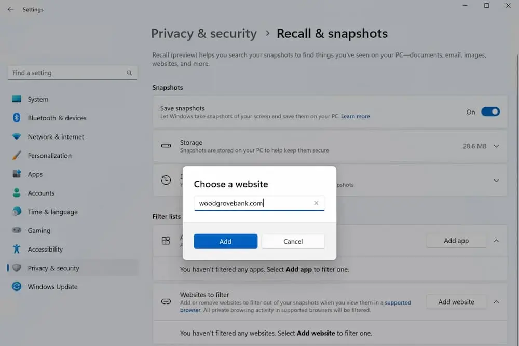This screenshot has height=346, width=519.
Task: Click the Gaming controller icon
Action: click(x=17, y=230)
